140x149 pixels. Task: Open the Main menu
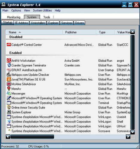click(x=5, y=10)
